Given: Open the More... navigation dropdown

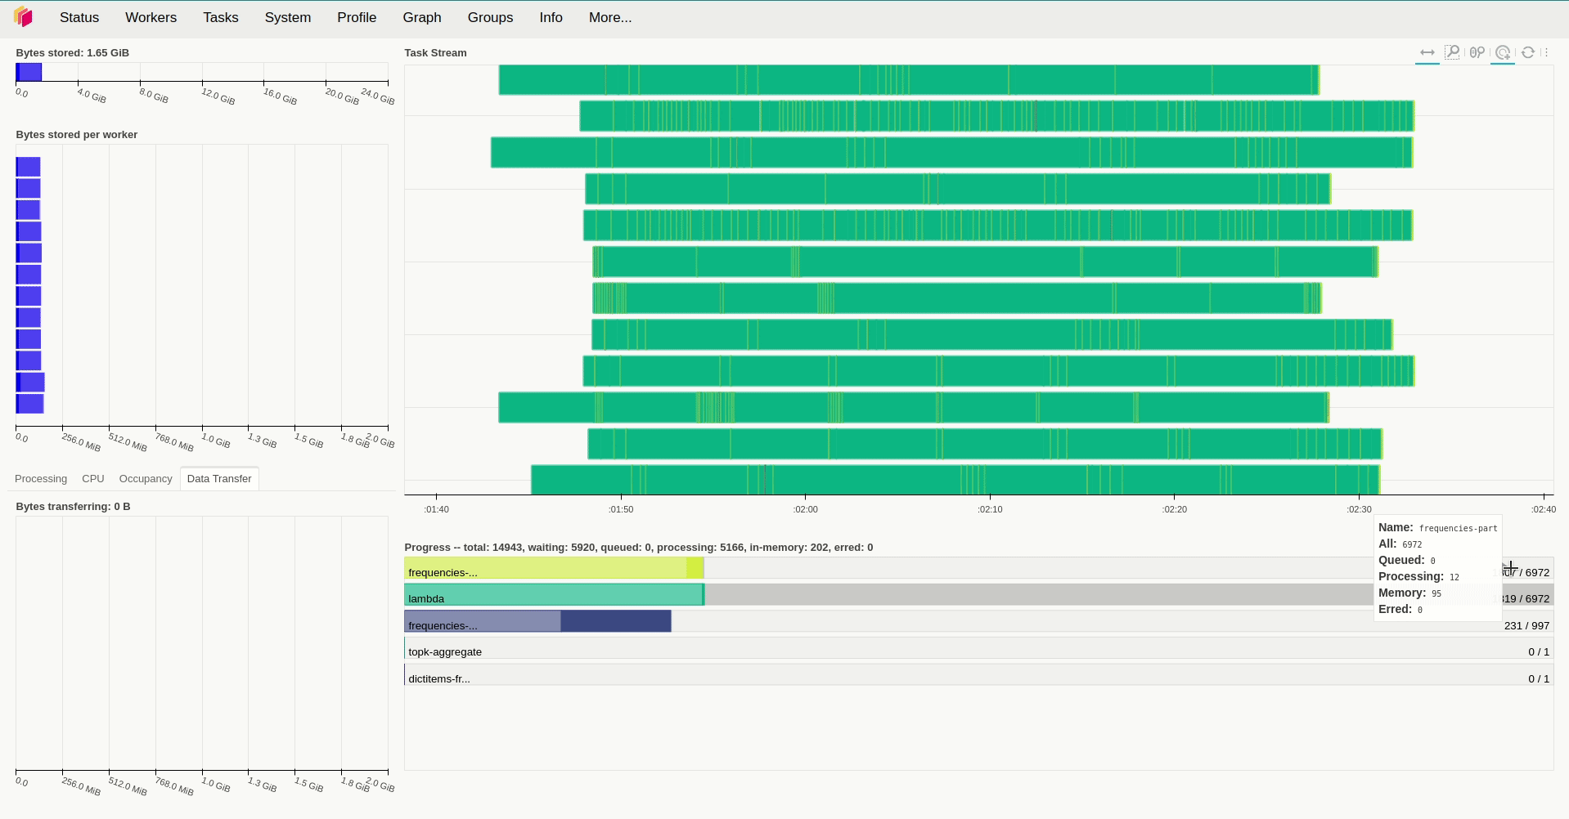Looking at the screenshot, I should tap(609, 17).
